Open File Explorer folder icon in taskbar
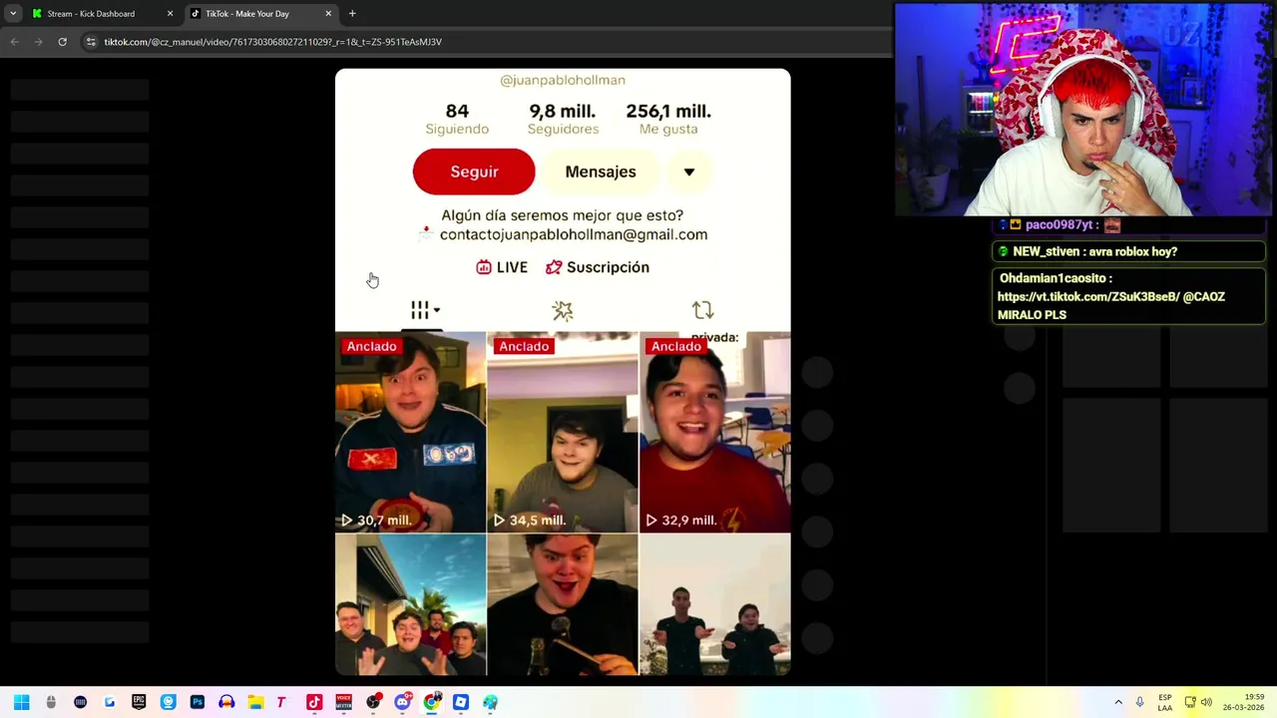Image resolution: width=1277 pixels, height=718 pixels. click(x=255, y=702)
